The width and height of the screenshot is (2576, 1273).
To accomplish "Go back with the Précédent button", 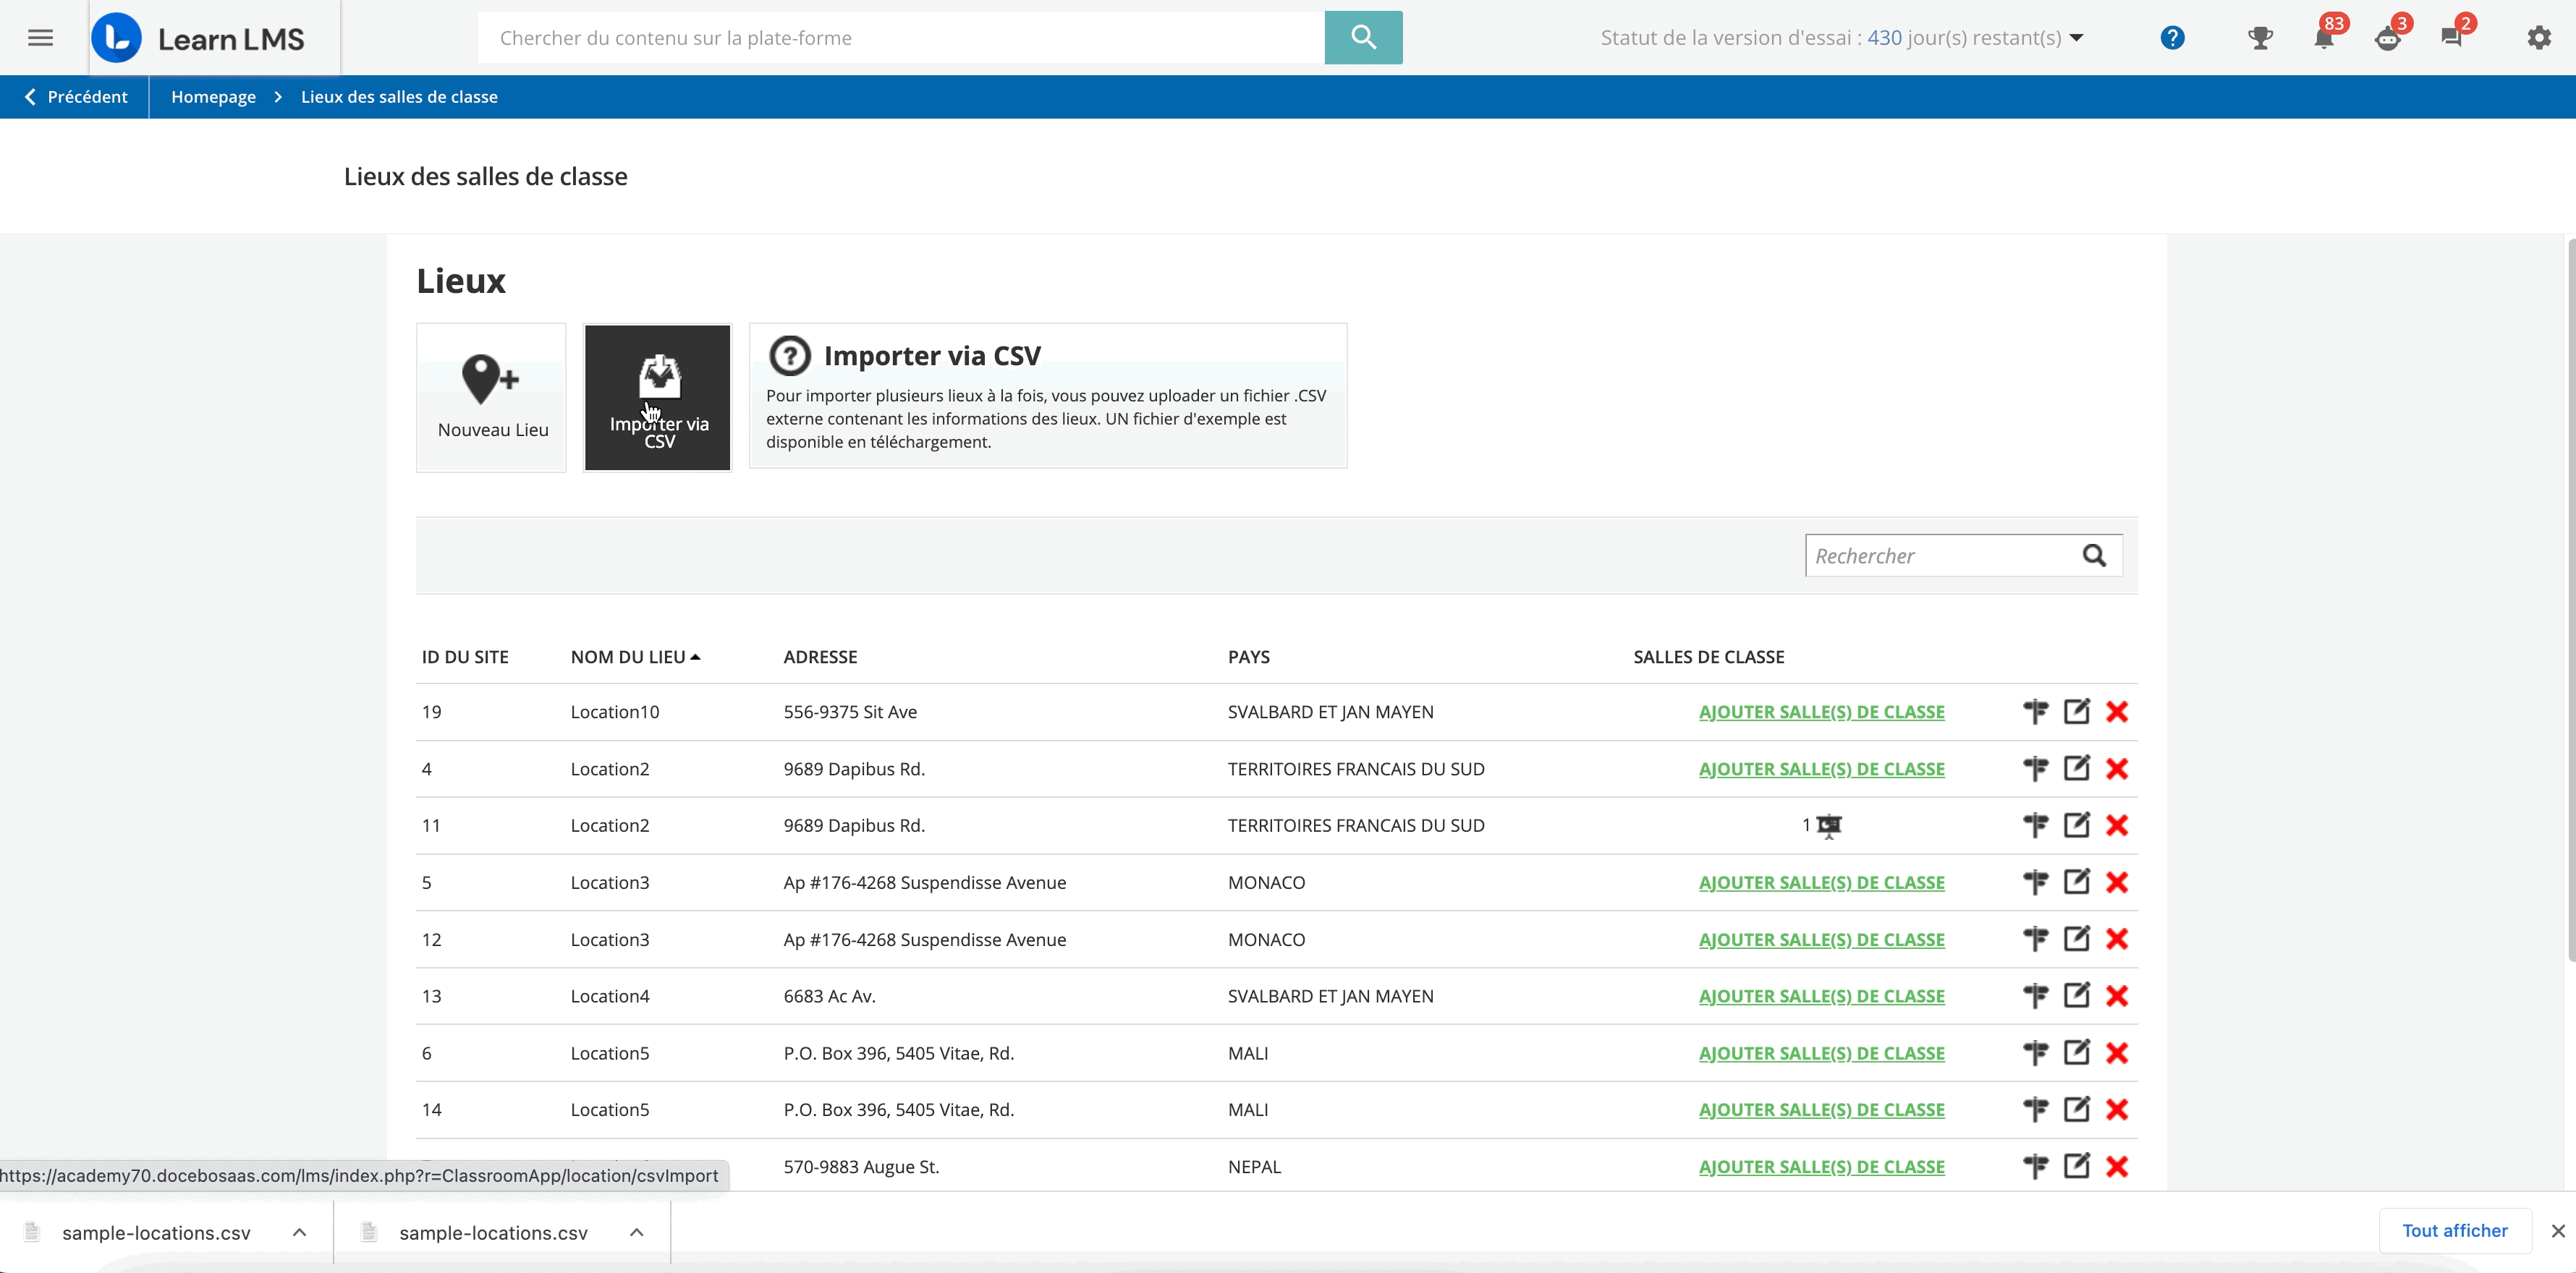I will (75, 97).
